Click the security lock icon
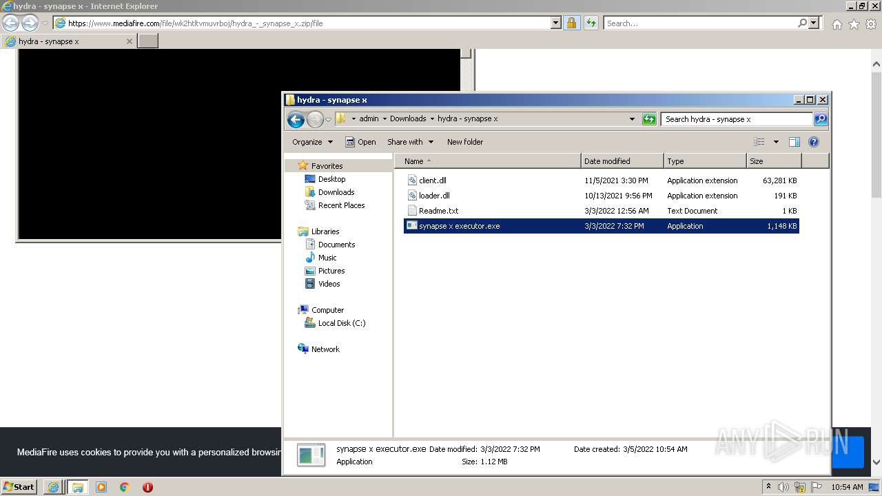882x496 pixels. (571, 23)
